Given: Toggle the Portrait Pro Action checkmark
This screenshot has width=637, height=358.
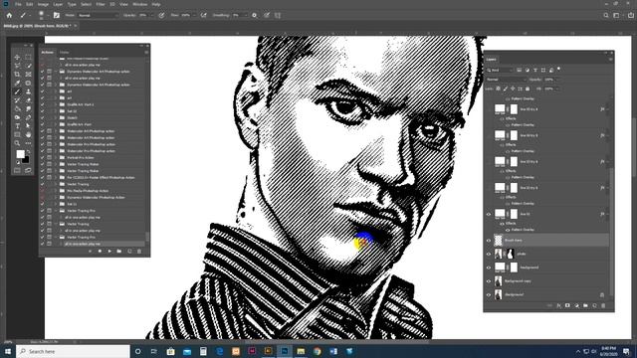Looking at the screenshot, I should pyautogui.click(x=42, y=157).
